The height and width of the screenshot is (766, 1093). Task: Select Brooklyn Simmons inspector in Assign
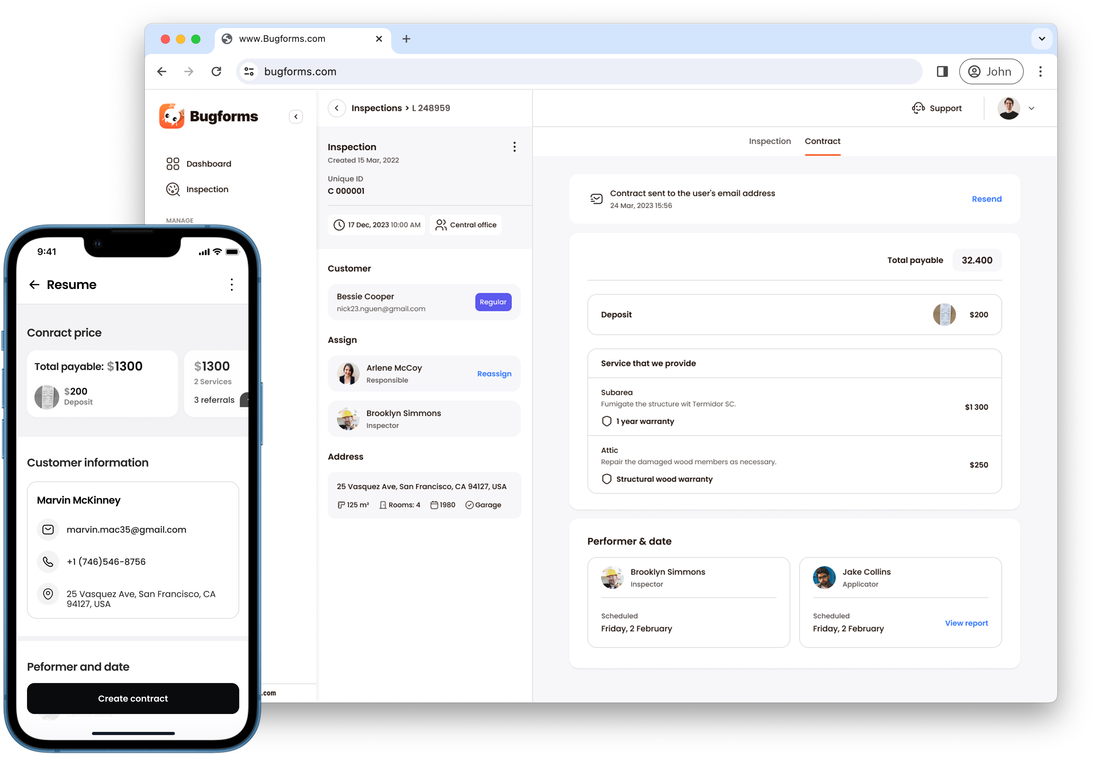pos(424,419)
